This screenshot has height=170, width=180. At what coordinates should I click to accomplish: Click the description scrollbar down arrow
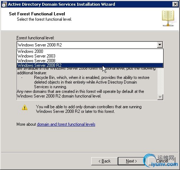[160, 97]
